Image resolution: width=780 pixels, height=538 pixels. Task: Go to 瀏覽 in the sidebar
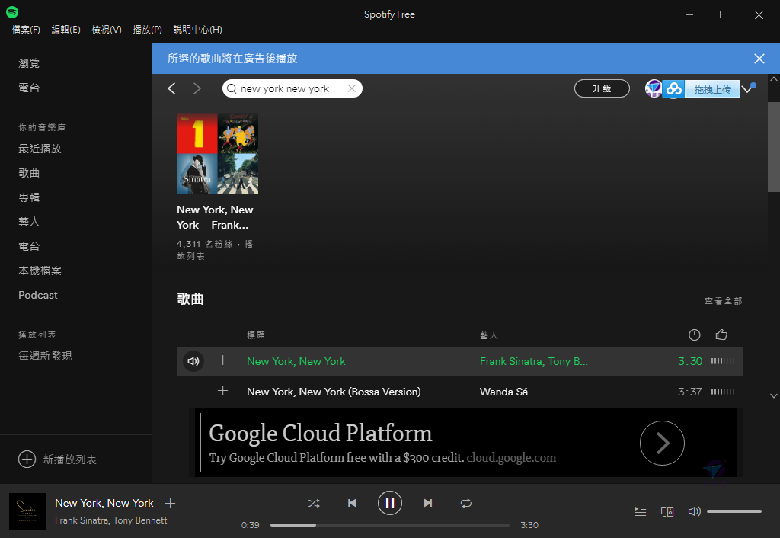pos(29,63)
